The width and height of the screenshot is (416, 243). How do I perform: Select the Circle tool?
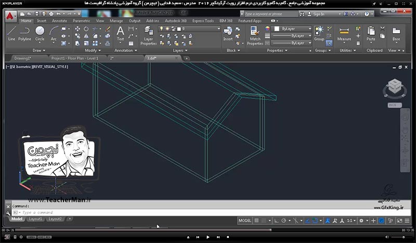click(x=40, y=34)
